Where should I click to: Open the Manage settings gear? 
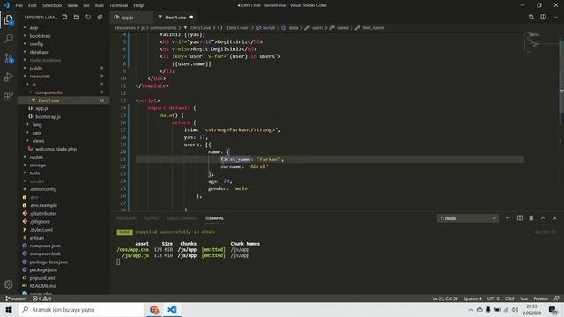(9, 284)
